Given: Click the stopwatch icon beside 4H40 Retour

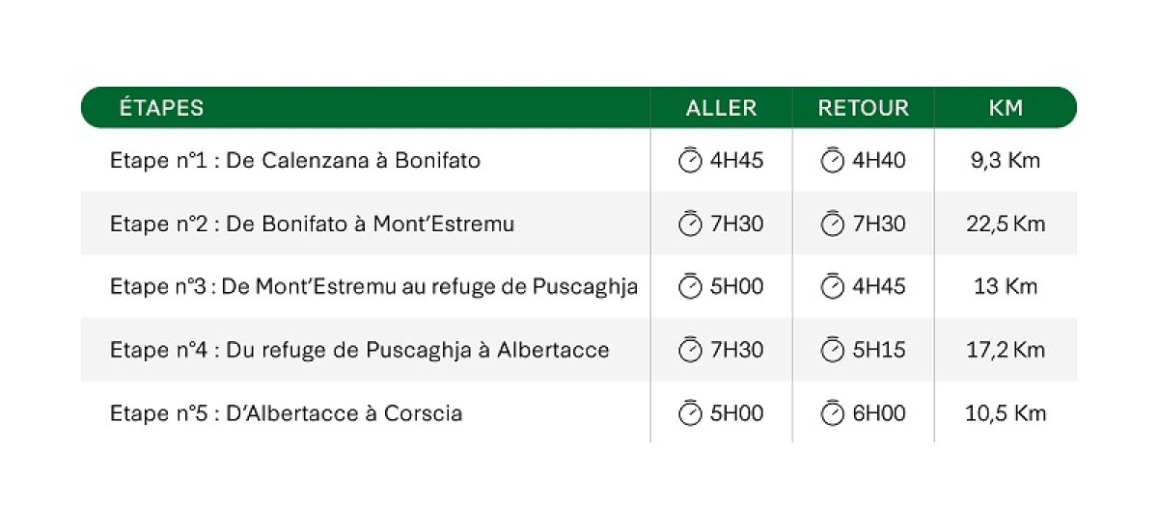Looking at the screenshot, I should [x=832, y=160].
